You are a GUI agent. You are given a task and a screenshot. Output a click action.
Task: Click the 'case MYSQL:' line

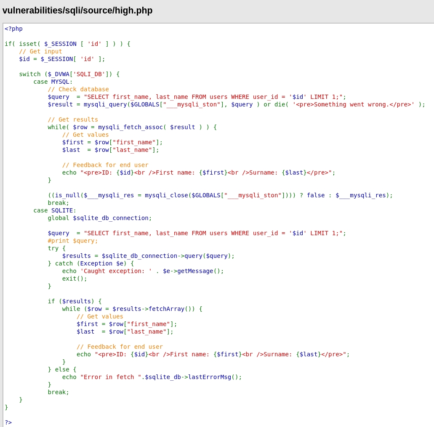coord(53,82)
